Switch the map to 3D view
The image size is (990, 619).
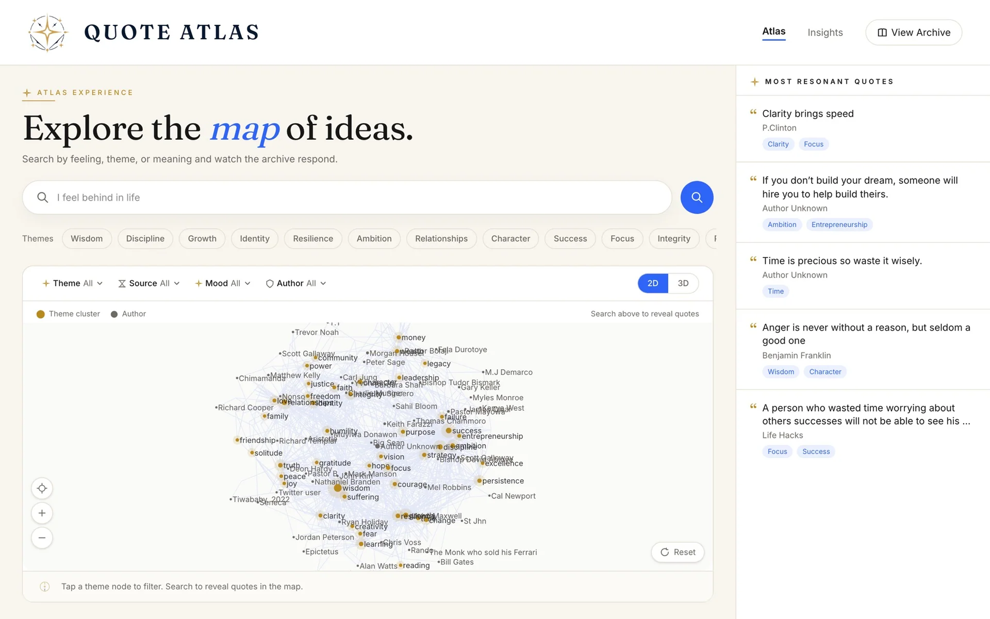(683, 283)
